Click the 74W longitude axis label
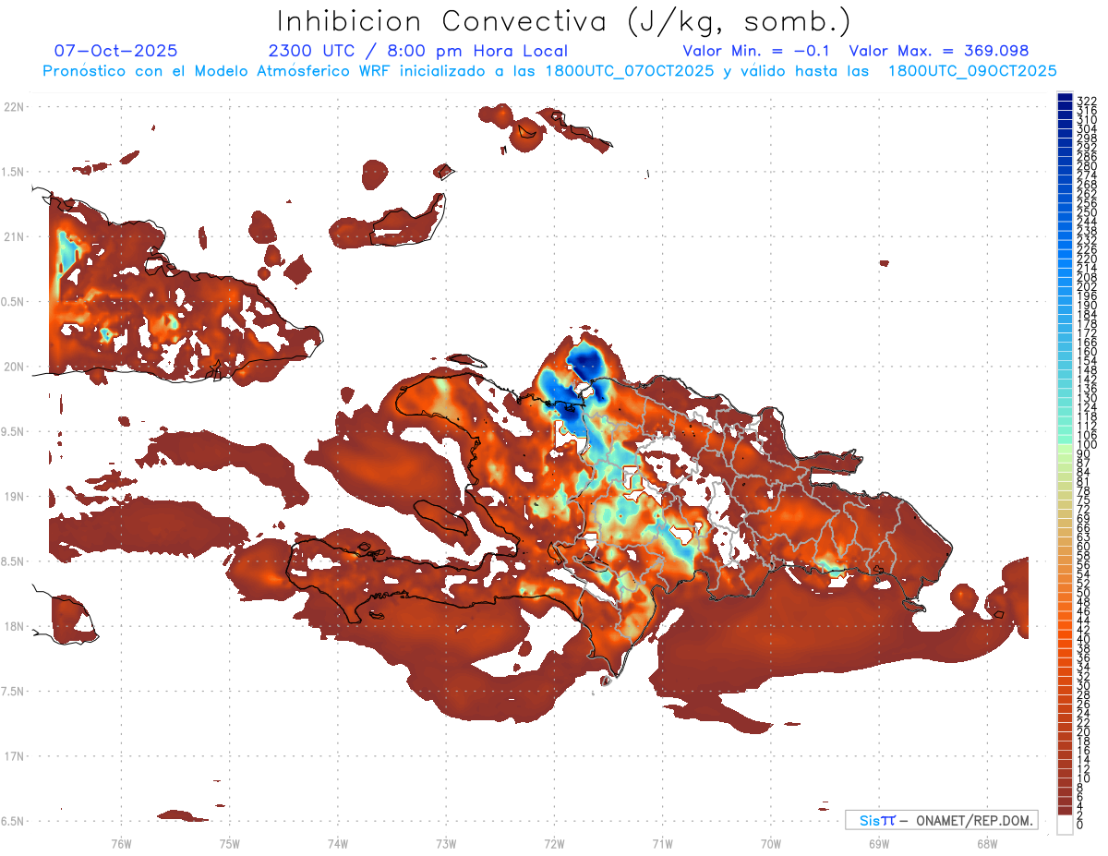The image size is (1108, 856). click(337, 843)
